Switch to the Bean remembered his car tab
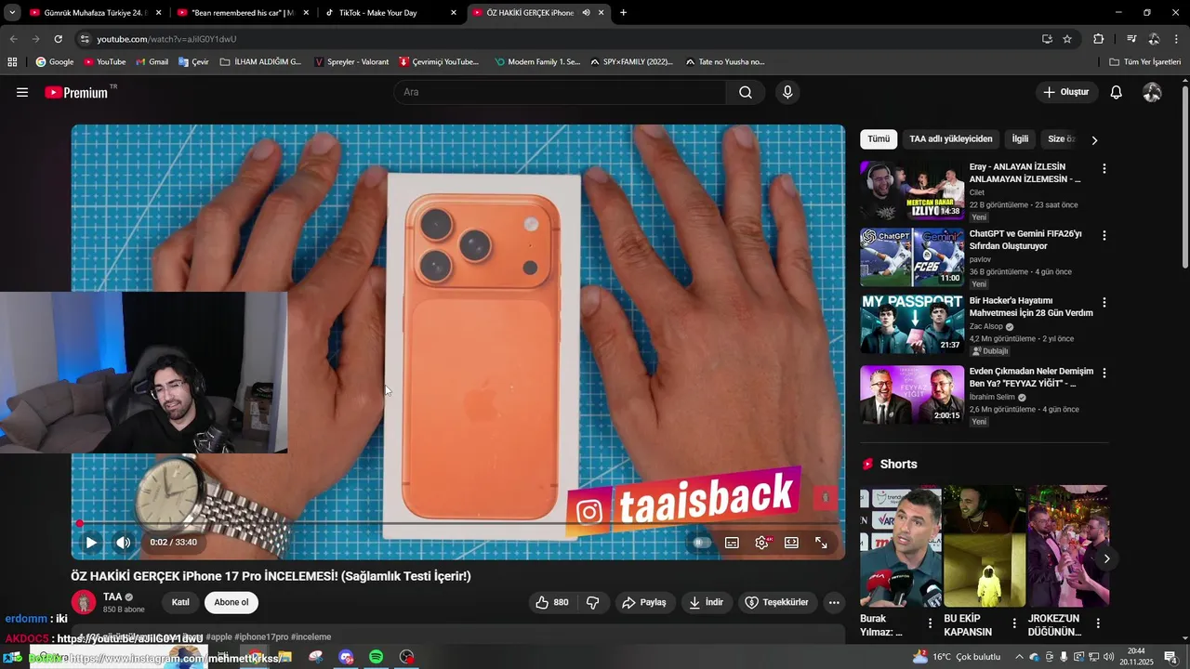 [x=242, y=12]
